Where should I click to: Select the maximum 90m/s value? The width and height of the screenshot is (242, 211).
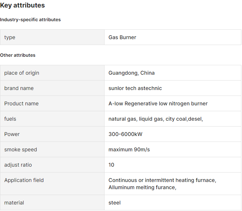click(129, 150)
